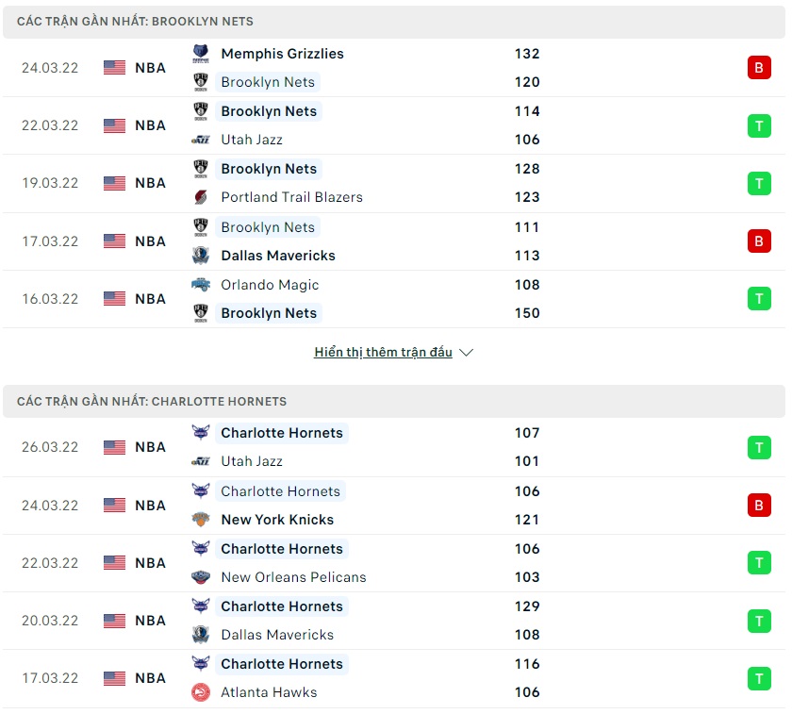
Task: Click the Brooklyn Nets recent matches header
Action: click(x=135, y=21)
